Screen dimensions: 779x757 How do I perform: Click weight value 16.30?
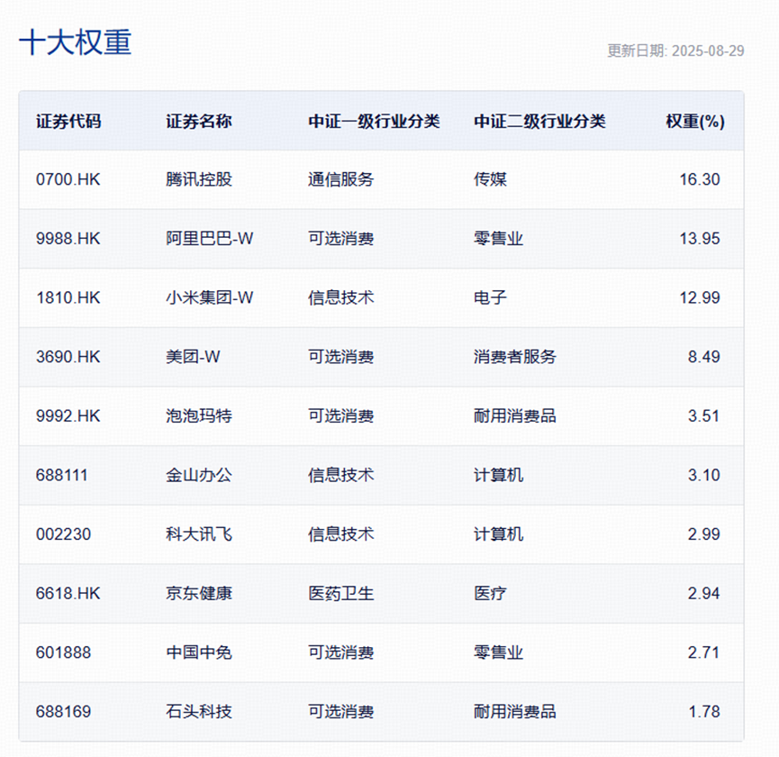pyautogui.click(x=700, y=179)
